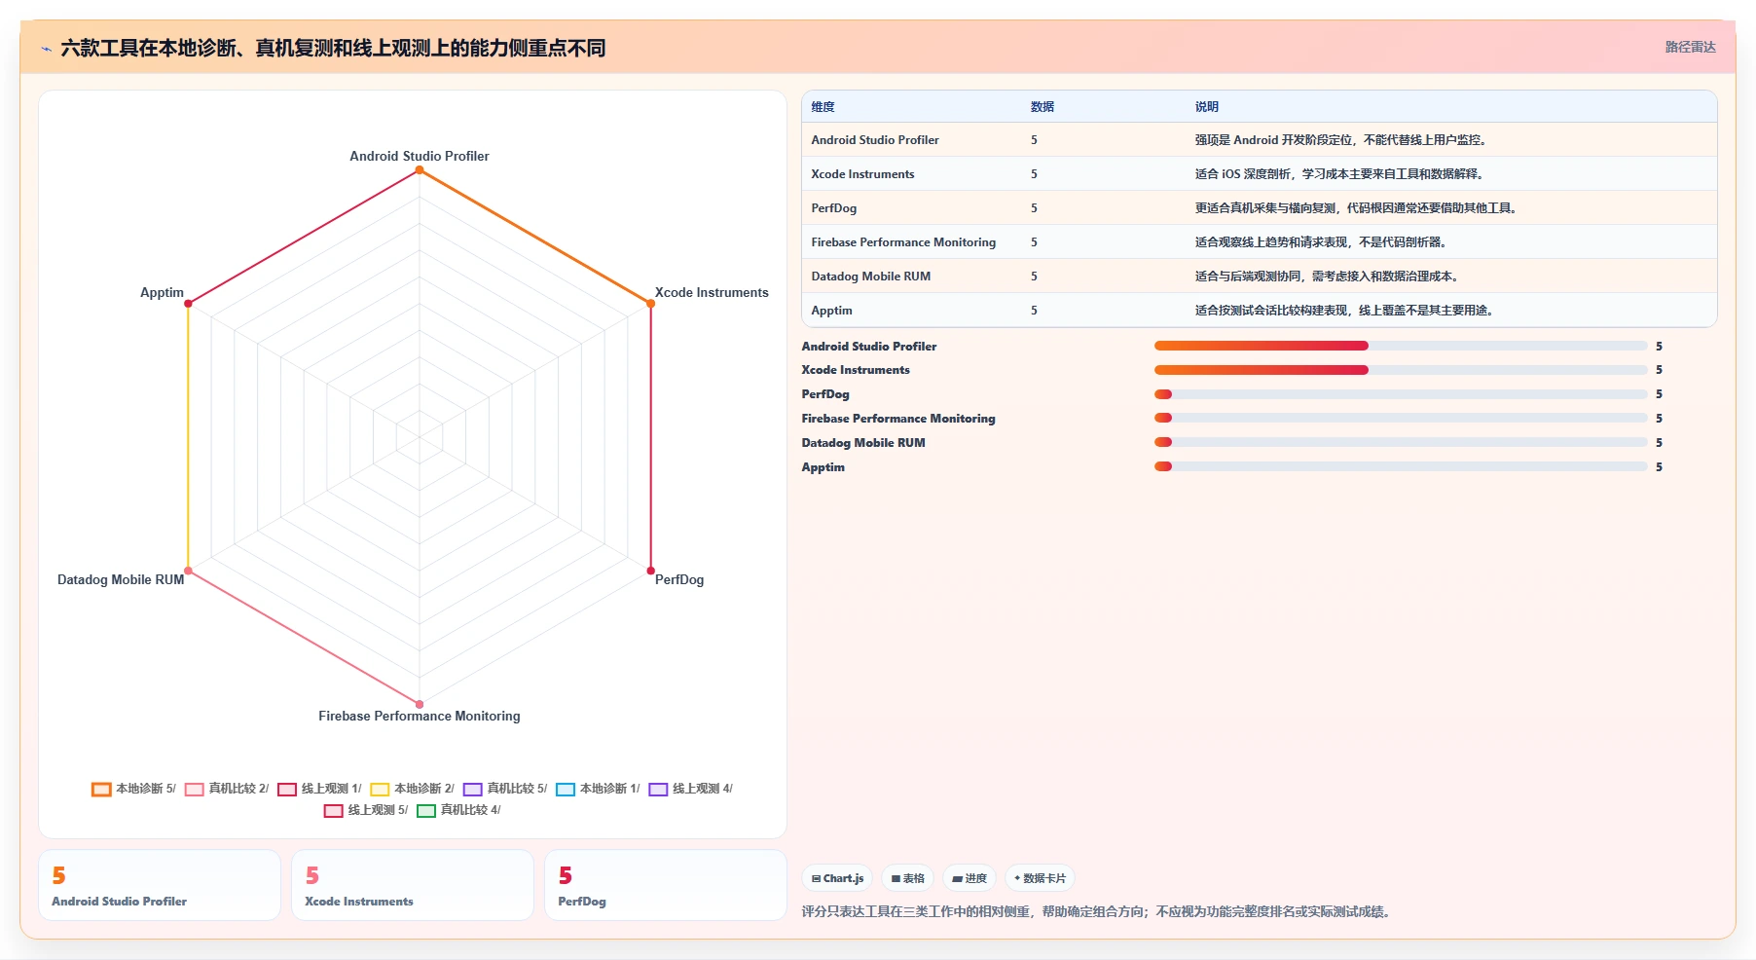Toggle the blue 本地诊断 1/ legend entry
1756x960 pixels.
pyautogui.click(x=598, y=789)
